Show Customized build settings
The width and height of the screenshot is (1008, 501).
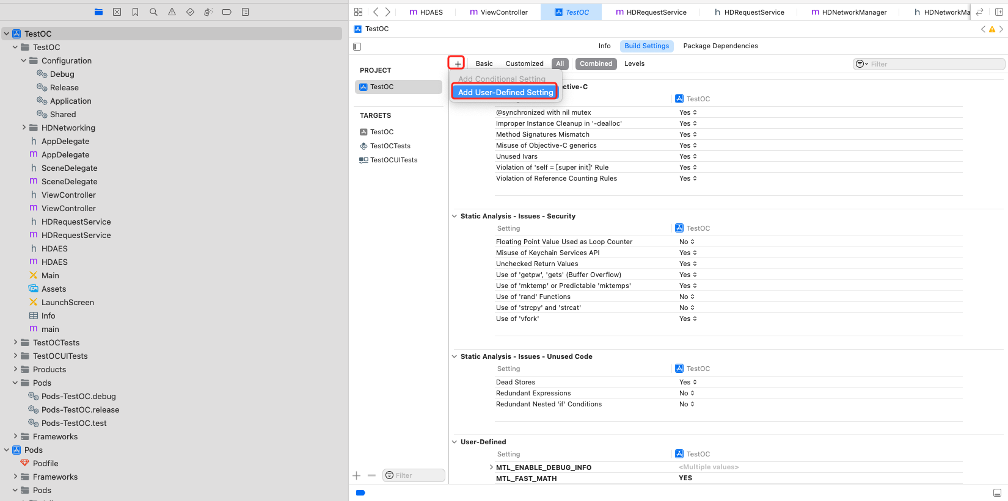(x=524, y=63)
